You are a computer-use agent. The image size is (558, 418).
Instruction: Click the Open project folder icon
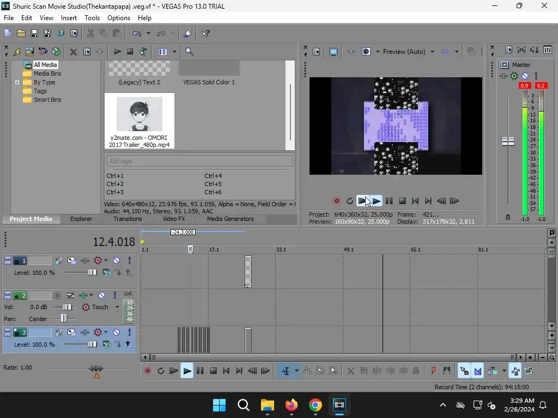[21, 33]
